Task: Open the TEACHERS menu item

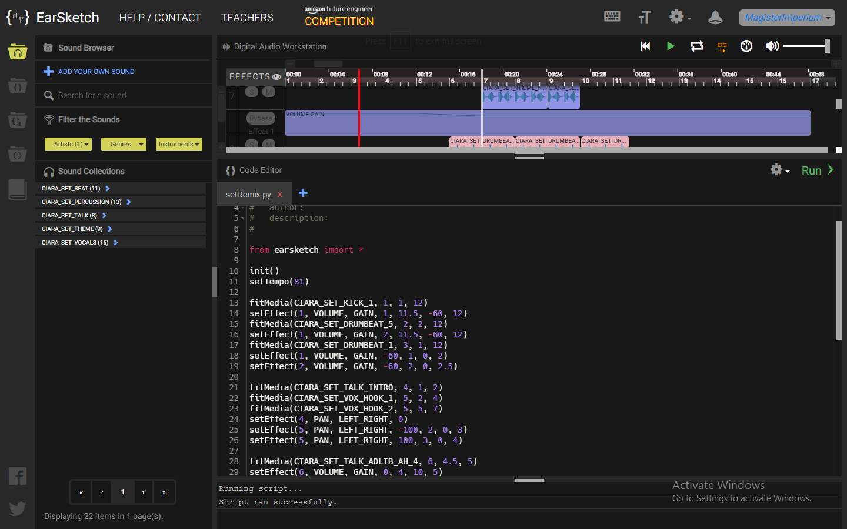Action: (247, 18)
